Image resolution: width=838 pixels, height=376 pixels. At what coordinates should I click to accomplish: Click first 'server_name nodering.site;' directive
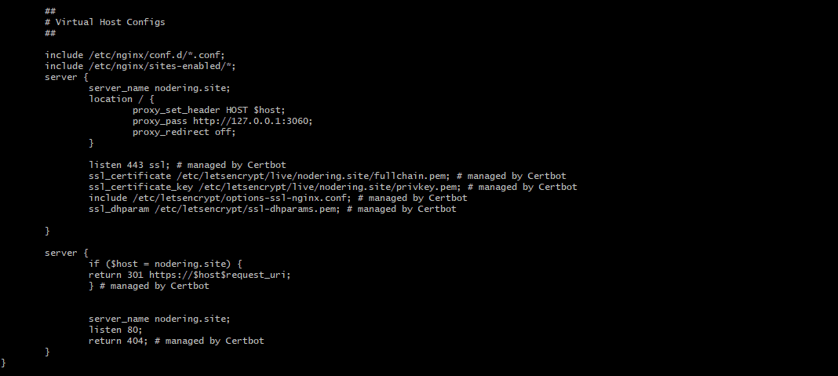coord(159,88)
